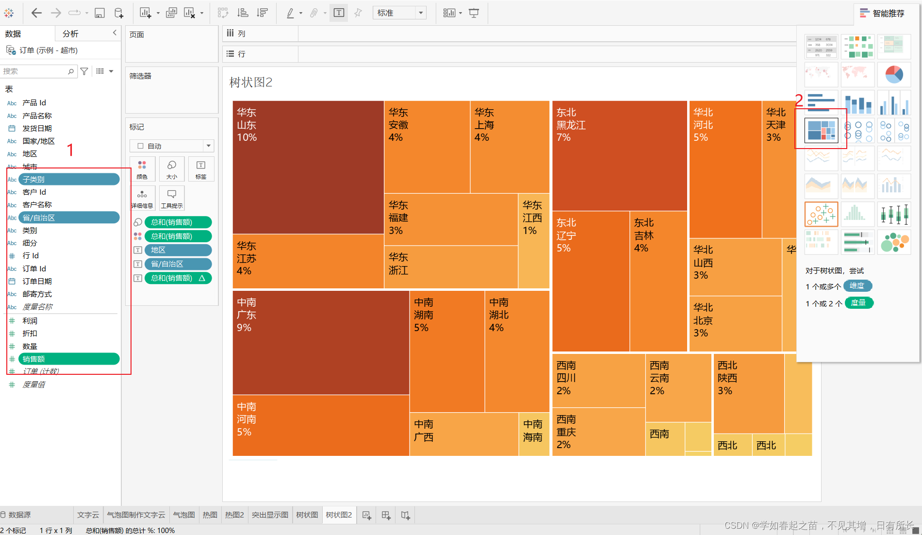The width and height of the screenshot is (922, 535).
Task: Click the filter fields funnel icon
Action: 84,71
